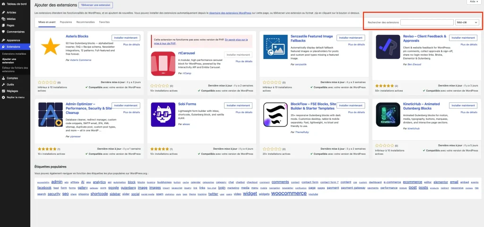Install Reviso Client Feedback now

463,38
